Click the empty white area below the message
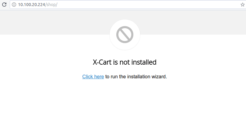 [123, 110]
